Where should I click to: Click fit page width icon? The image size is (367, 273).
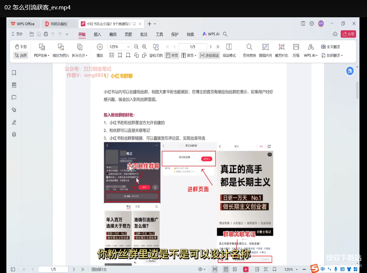tap(128, 55)
